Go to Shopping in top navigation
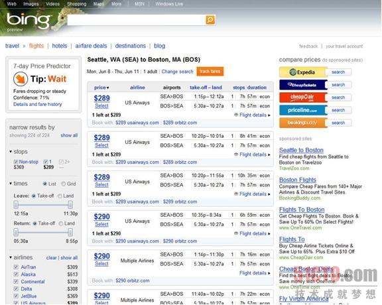Viewport: 382px width, 305px height. point(77,4)
